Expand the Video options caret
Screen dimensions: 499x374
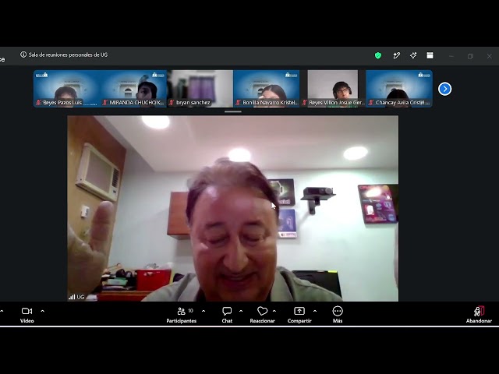[43, 311]
